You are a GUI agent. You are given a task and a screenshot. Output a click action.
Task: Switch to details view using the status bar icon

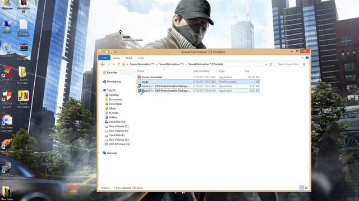(302, 188)
